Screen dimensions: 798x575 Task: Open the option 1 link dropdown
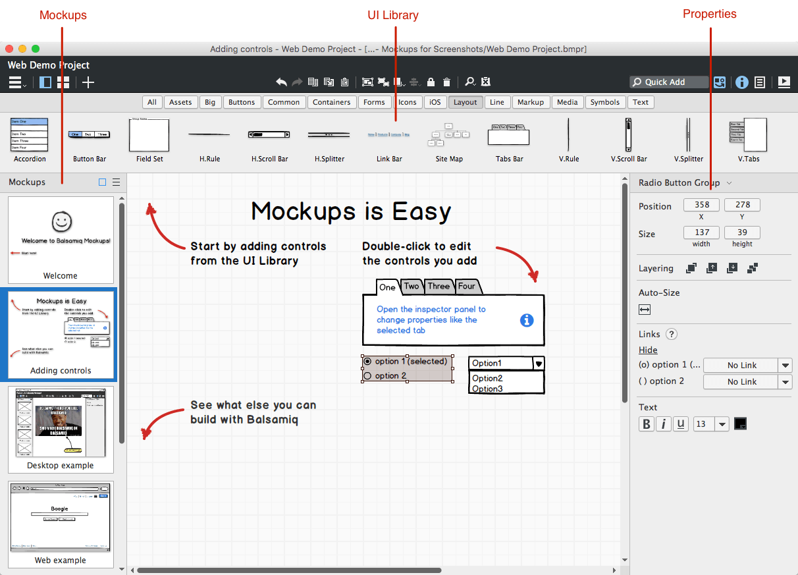785,366
